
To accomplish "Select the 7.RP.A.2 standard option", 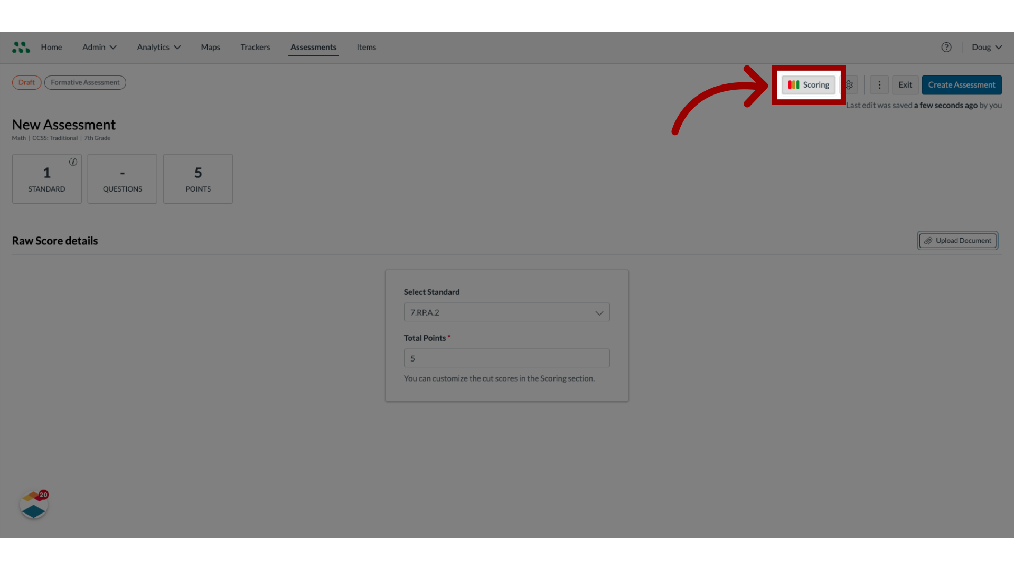I will 506,312.
